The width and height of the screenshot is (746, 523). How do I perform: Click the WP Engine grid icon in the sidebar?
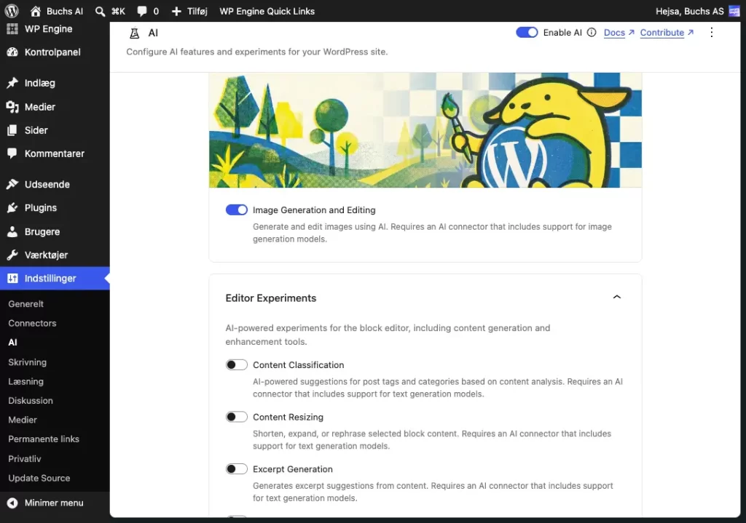(x=12, y=28)
